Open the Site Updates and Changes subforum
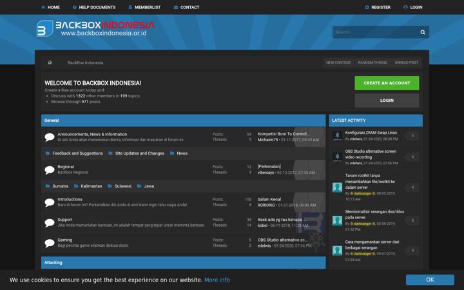This screenshot has height=290, width=464. 140,153
